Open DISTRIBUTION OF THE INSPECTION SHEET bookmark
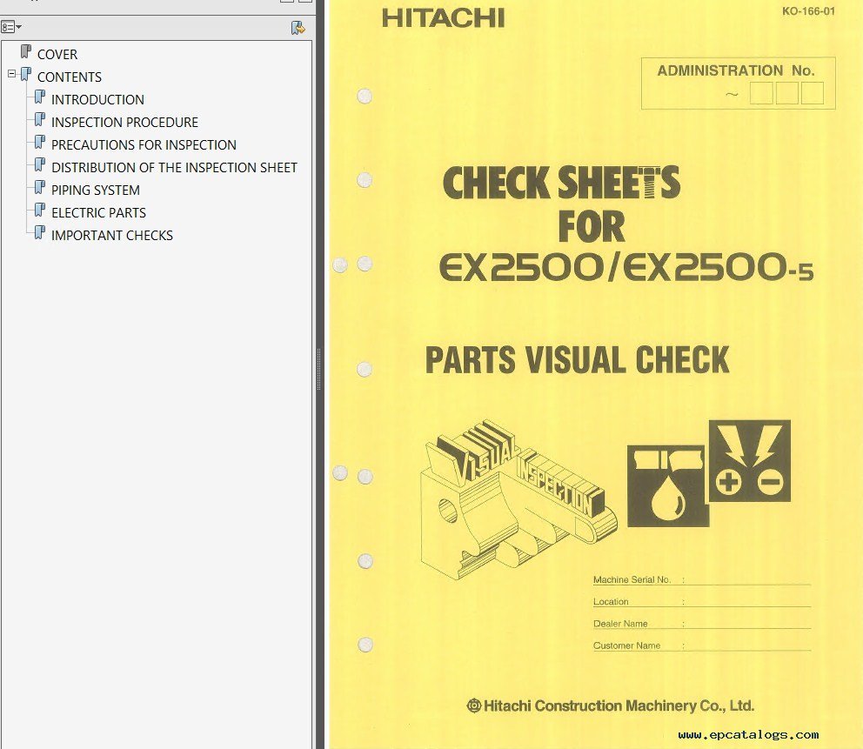Screen dimensions: 863x749 [174, 167]
